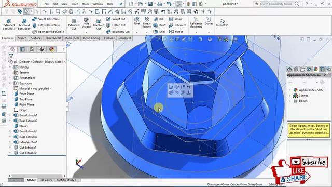Open the Insert menu

(x=75, y=4)
